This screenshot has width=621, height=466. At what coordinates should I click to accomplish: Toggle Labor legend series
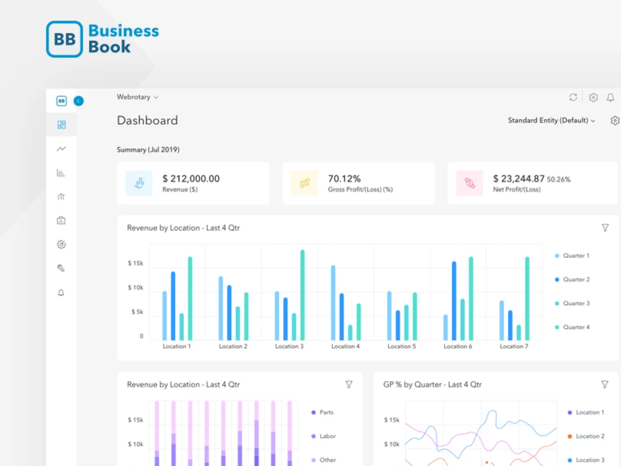point(324,436)
